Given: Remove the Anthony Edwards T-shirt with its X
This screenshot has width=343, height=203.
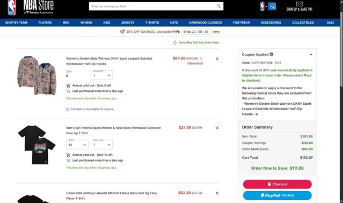Looking at the screenshot, I should click(x=217, y=193).
